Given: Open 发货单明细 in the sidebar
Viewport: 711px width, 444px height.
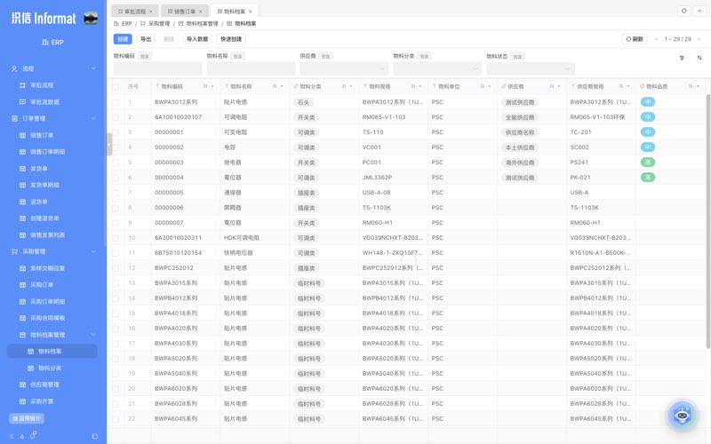Looking at the screenshot, I should [44, 185].
